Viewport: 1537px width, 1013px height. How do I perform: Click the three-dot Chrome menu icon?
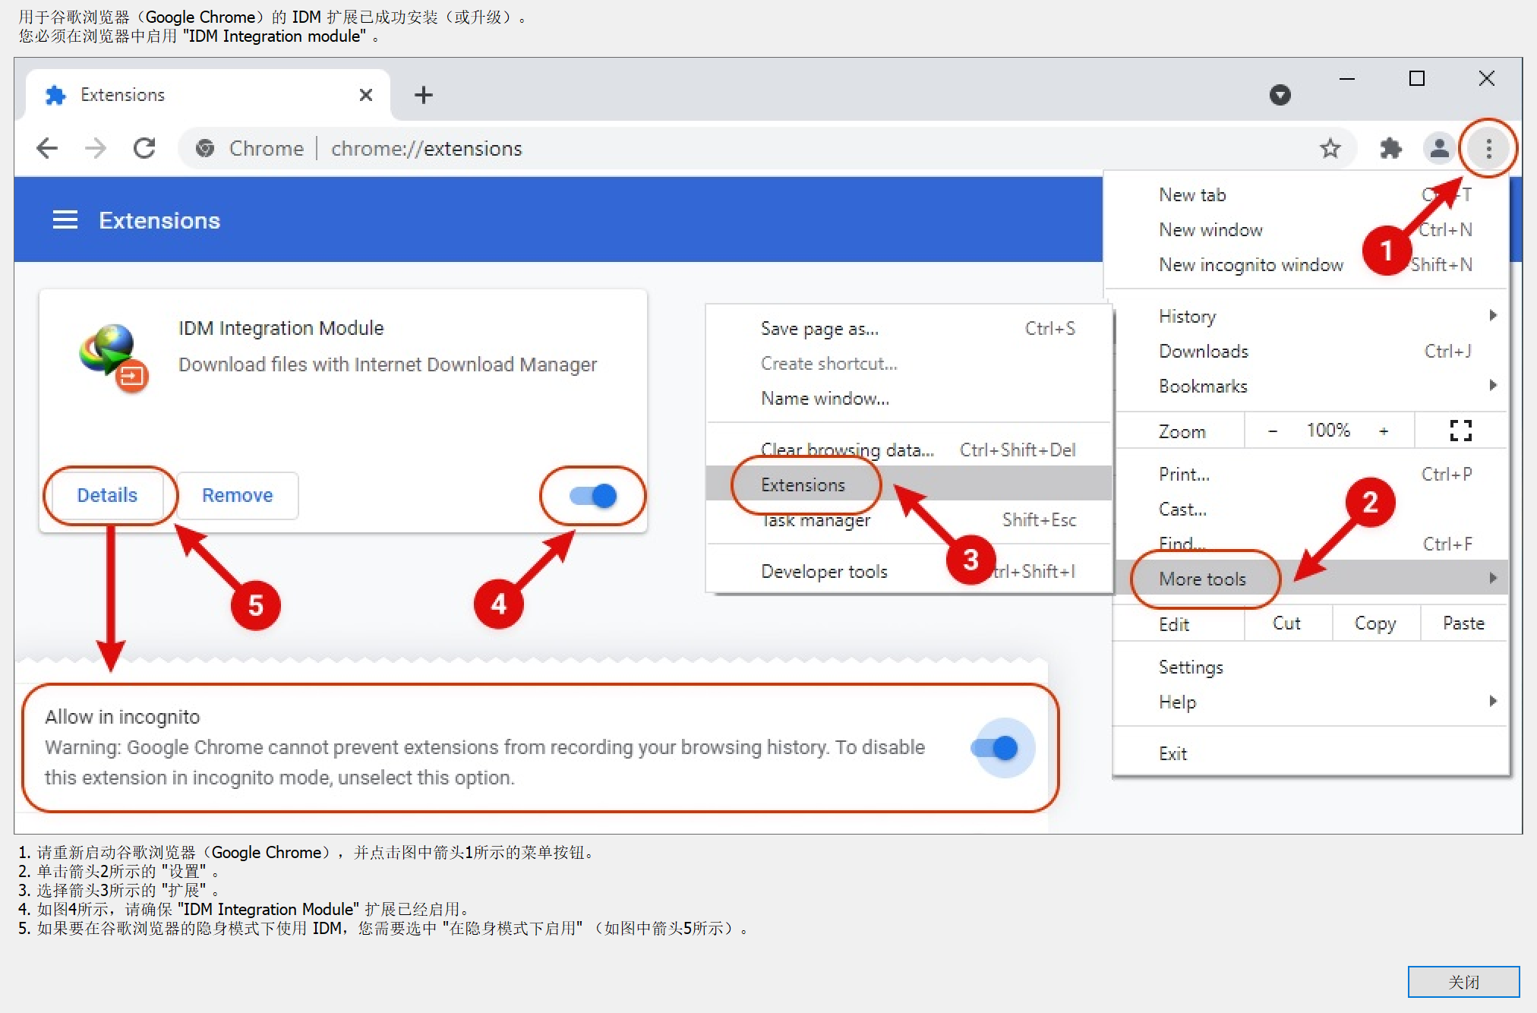pos(1488,148)
